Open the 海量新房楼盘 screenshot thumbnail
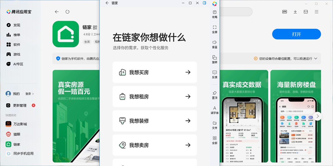The image size is (333, 166). 296,116
